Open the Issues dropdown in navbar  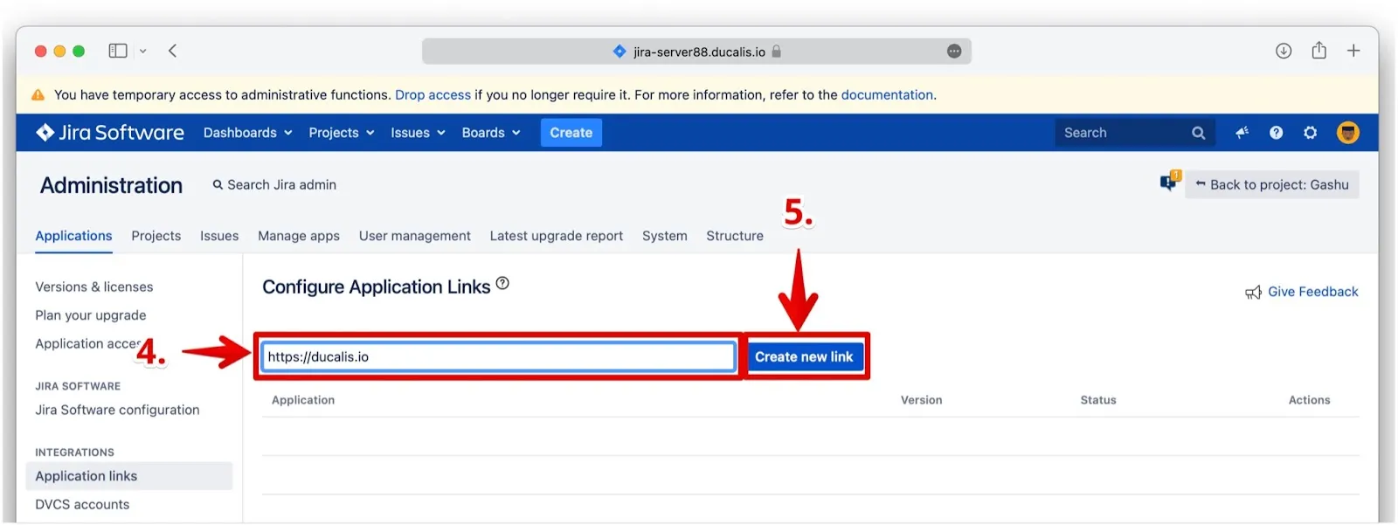418,133
